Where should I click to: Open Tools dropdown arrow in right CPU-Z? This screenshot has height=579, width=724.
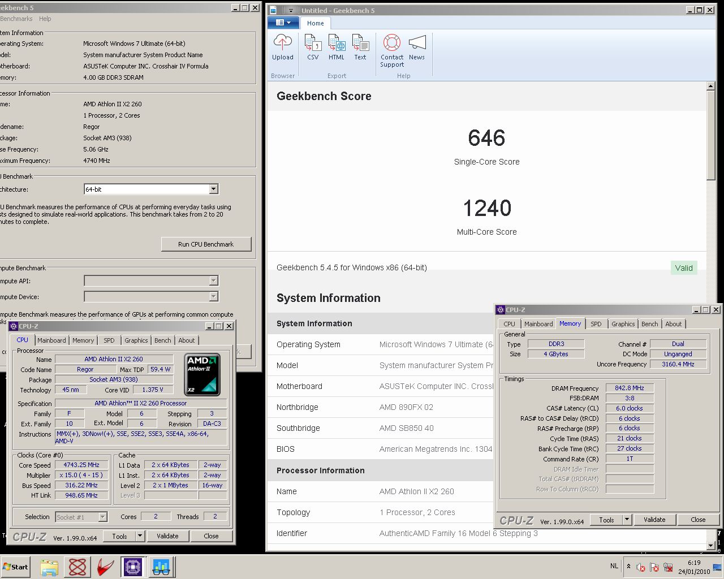(627, 520)
